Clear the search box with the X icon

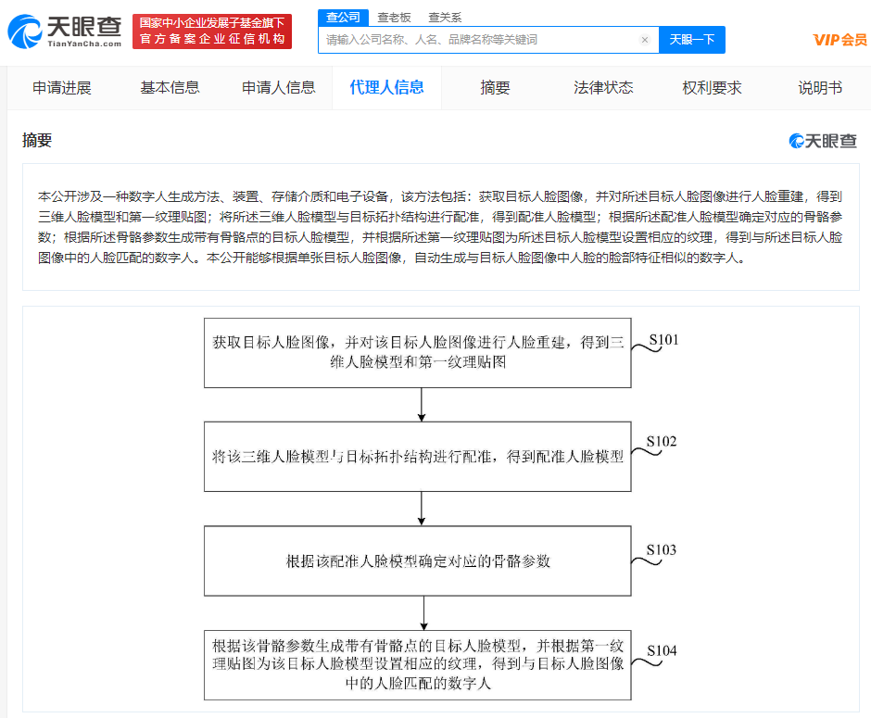point(644,40)
